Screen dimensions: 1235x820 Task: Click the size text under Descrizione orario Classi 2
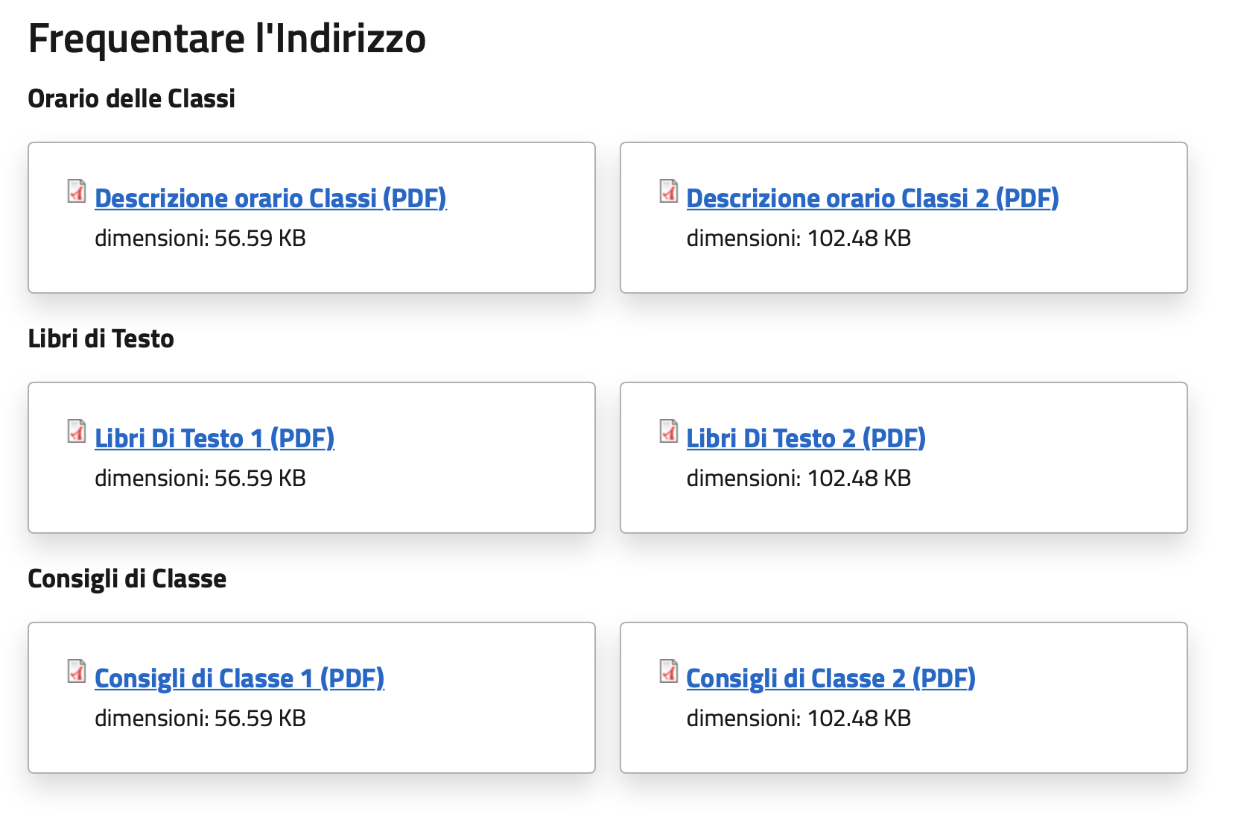point(799,239)
